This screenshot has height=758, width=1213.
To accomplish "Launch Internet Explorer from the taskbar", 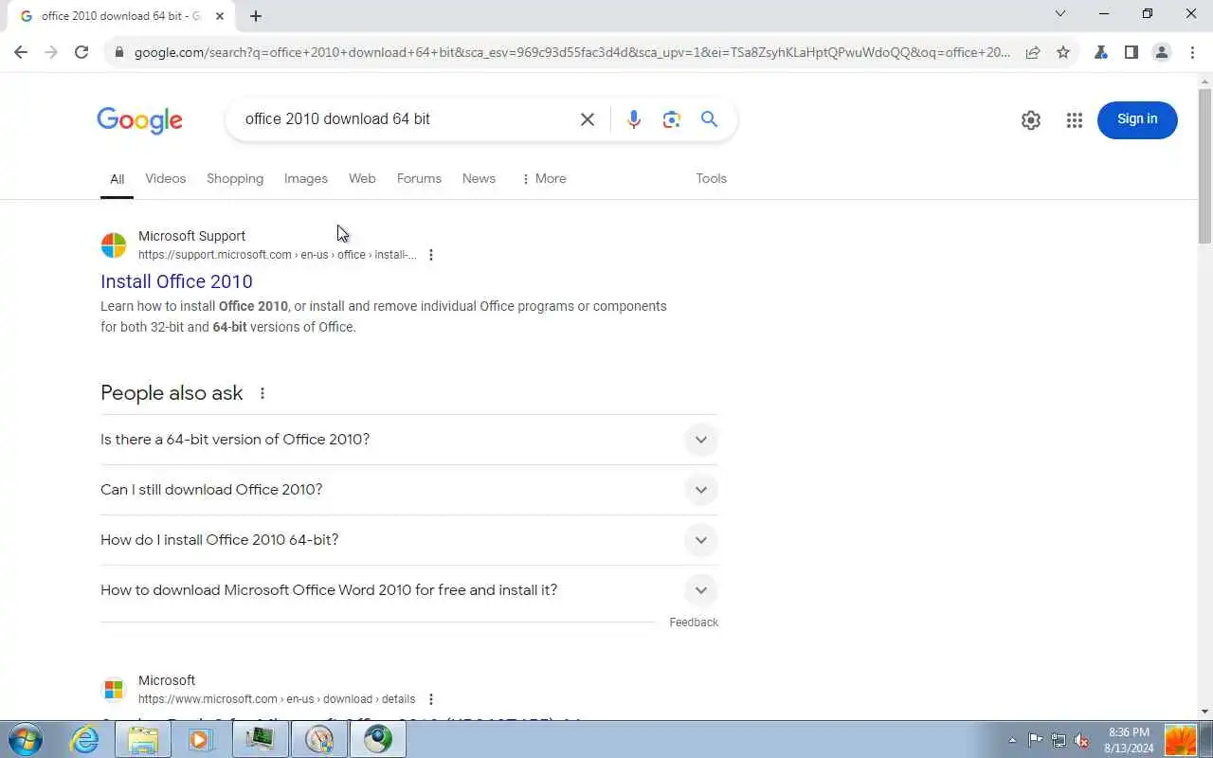I will [x=85, y=739].
